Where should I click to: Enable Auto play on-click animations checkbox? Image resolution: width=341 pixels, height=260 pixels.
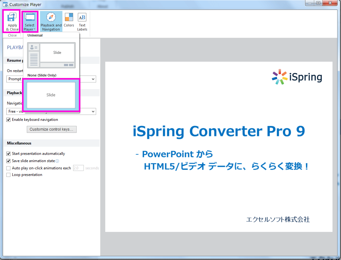(x=9, y=168)
